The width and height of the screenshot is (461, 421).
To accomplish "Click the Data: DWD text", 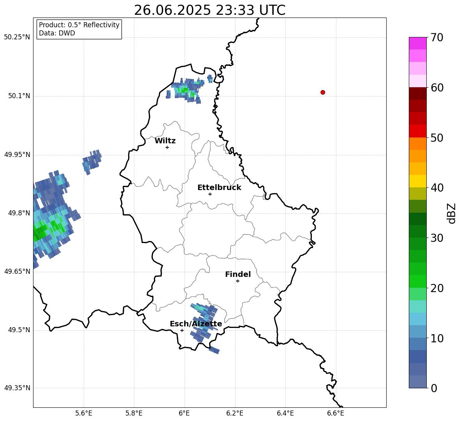I will [x=57, y=33].
